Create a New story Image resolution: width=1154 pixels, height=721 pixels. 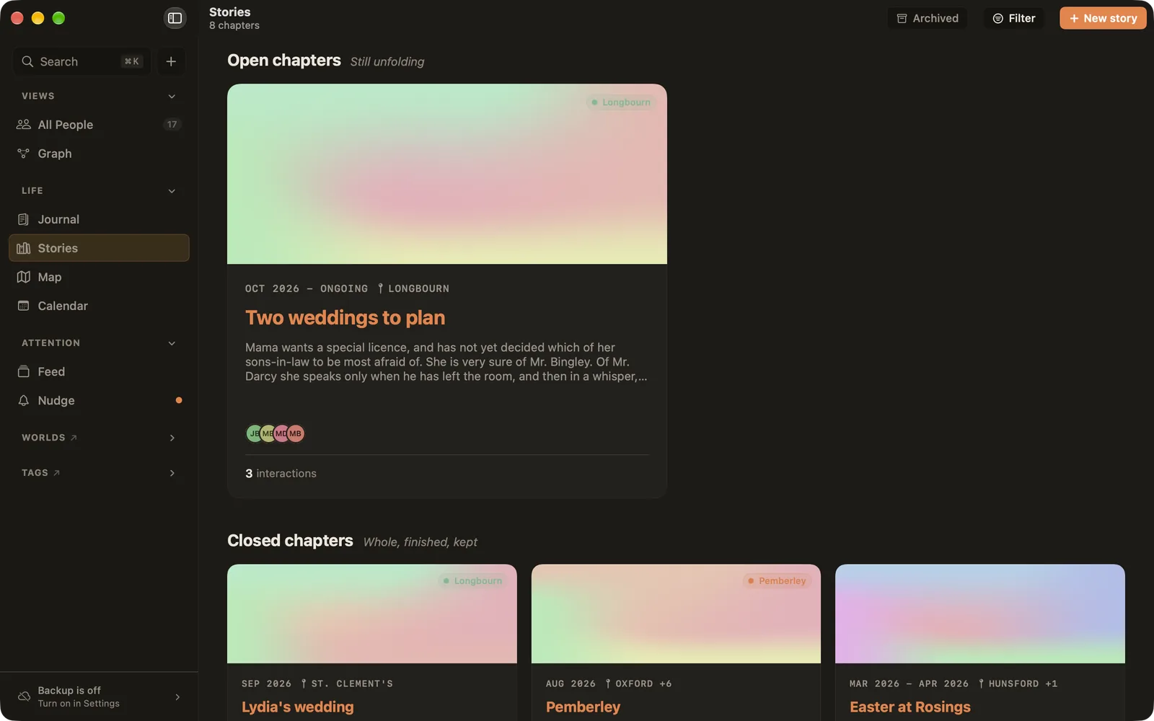(1103, 18)
